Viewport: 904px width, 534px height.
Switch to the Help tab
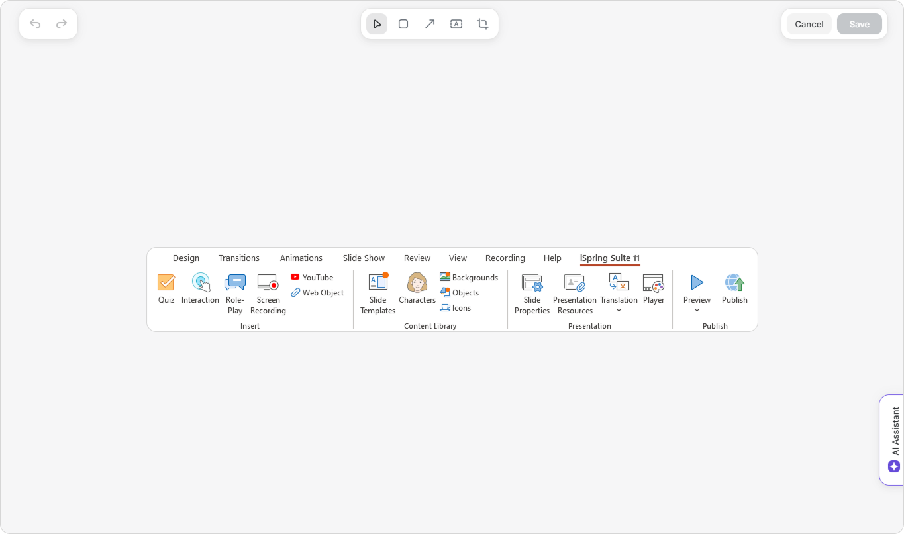tap(552, 258)
